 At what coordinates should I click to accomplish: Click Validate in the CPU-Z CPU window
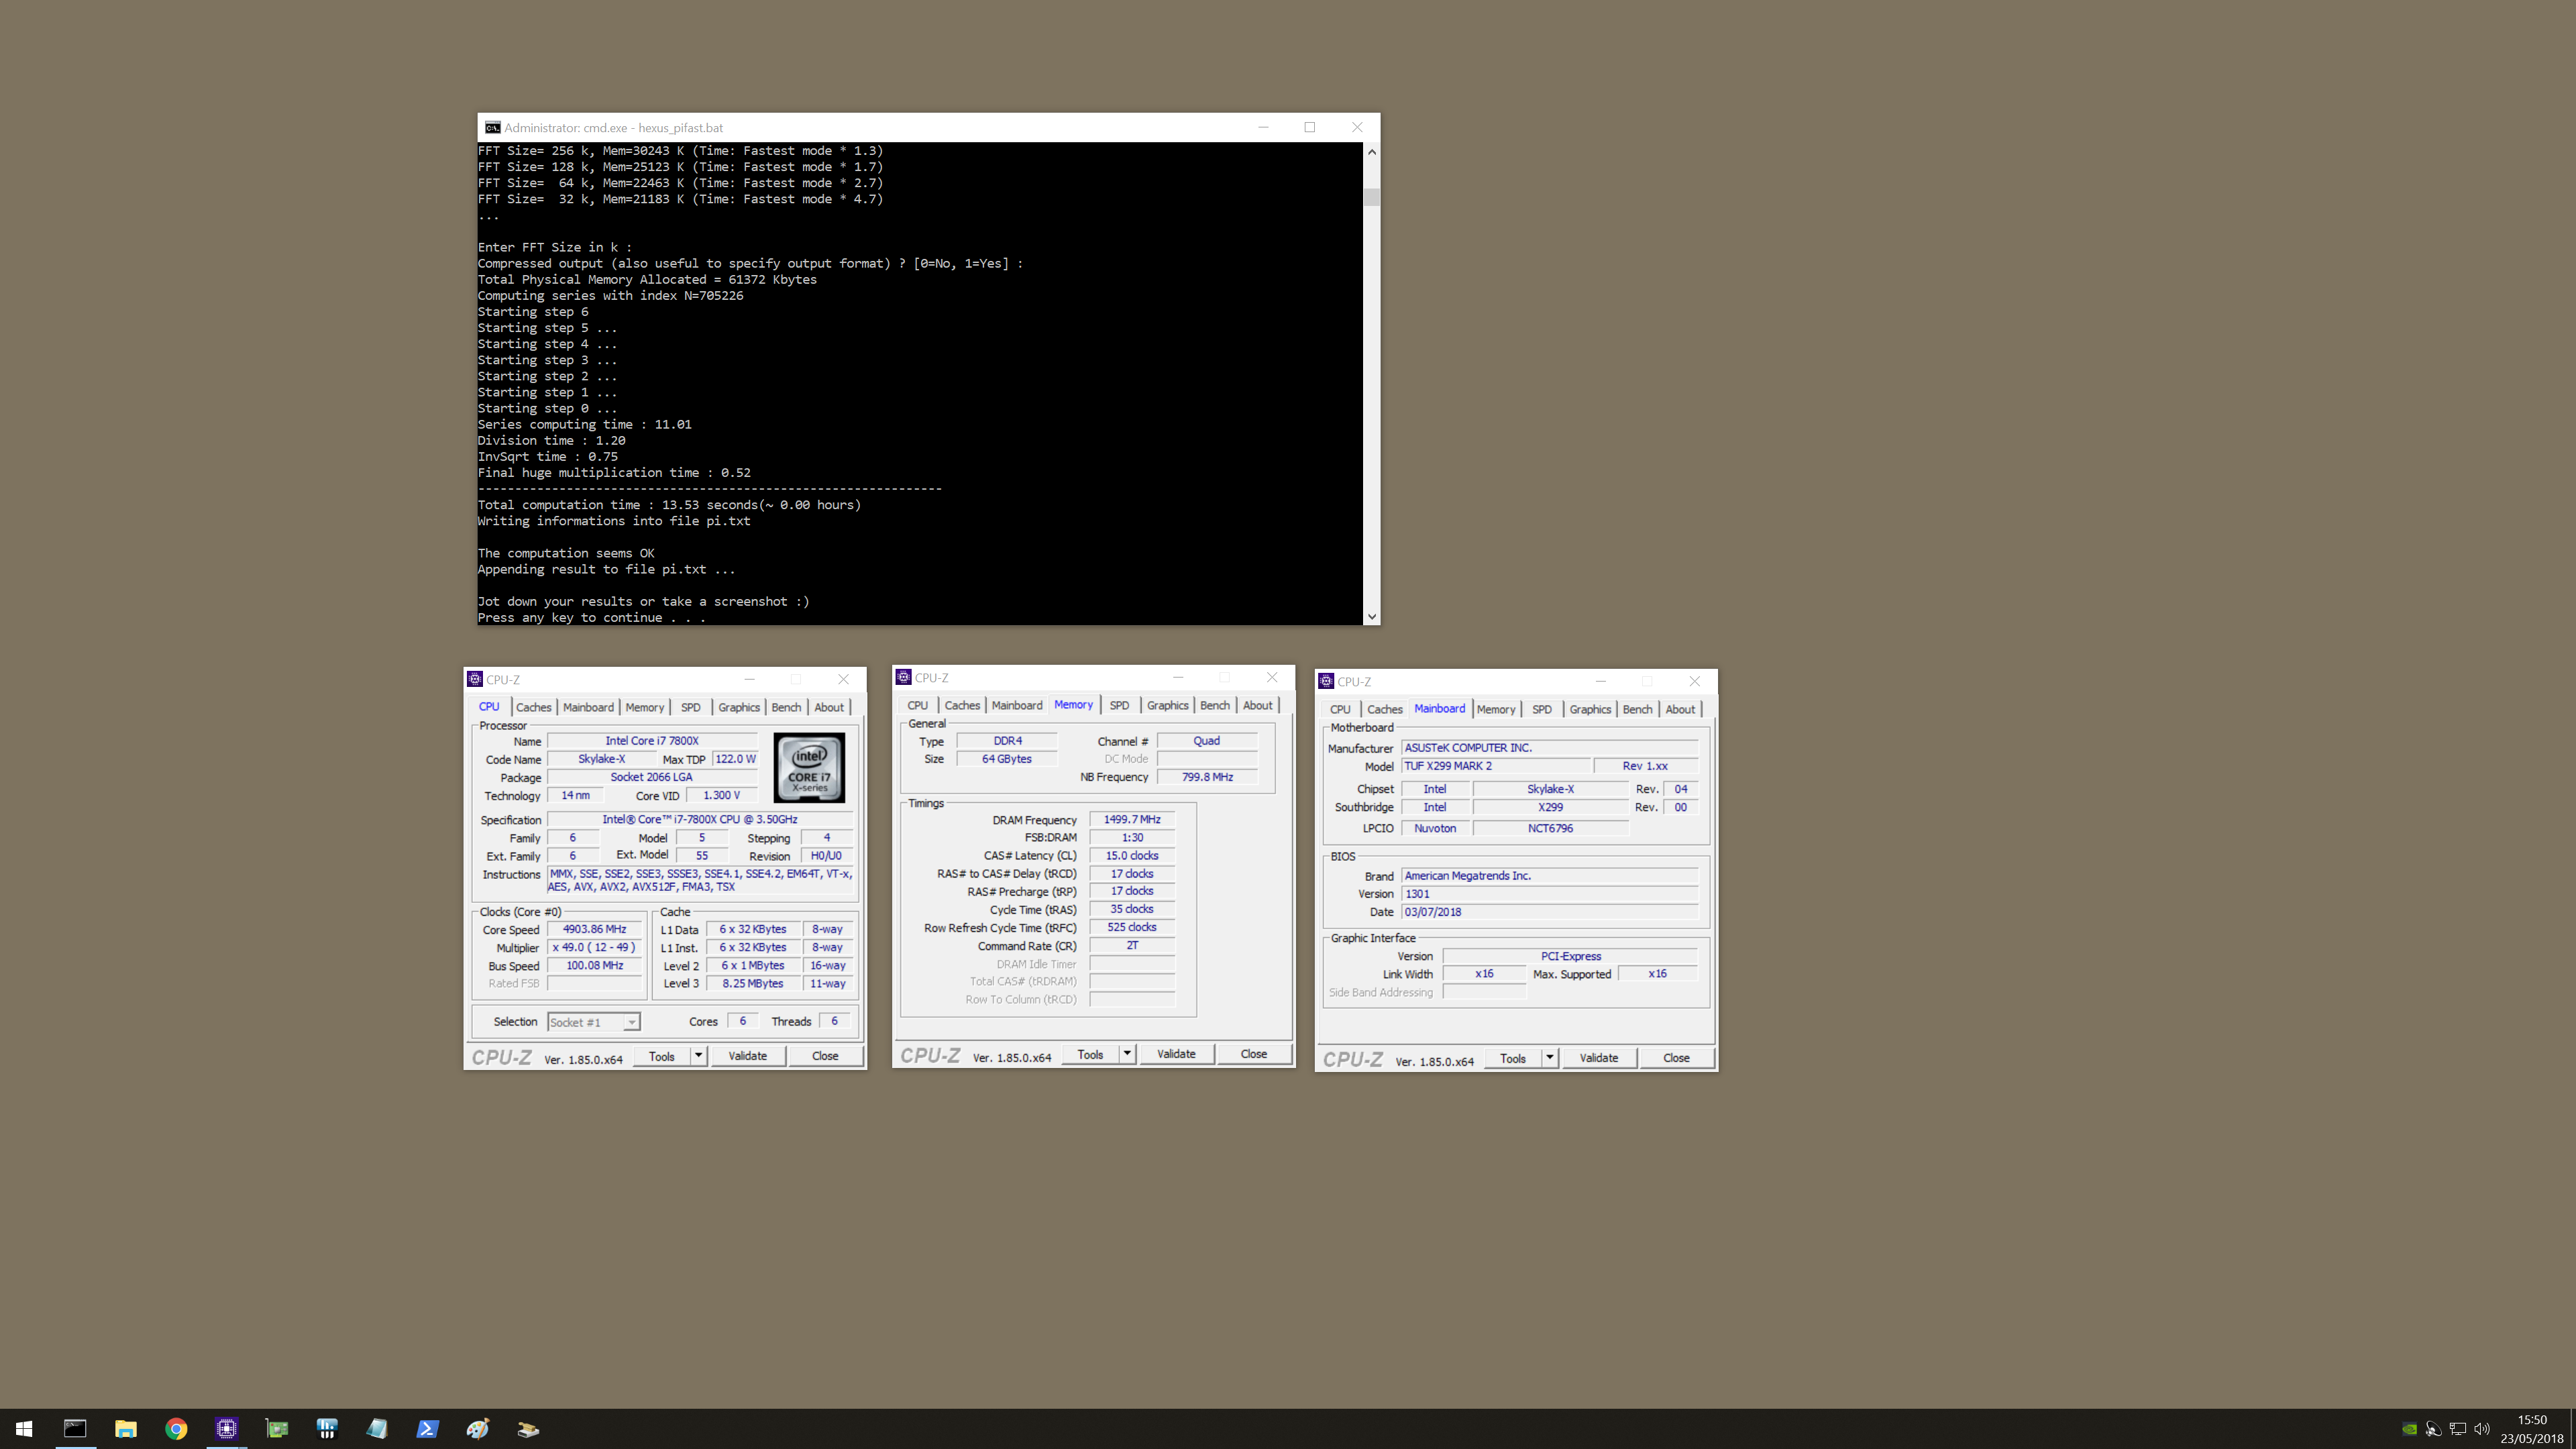tap(747, 1056)
